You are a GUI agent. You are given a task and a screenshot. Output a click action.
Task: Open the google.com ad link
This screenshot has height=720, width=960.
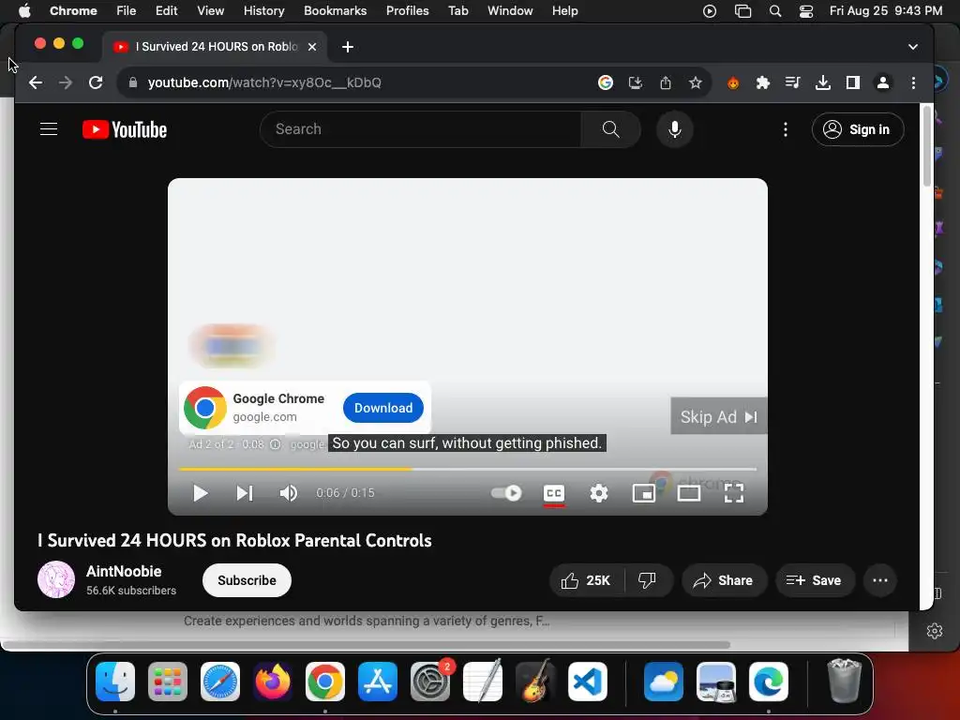point(264,417)
